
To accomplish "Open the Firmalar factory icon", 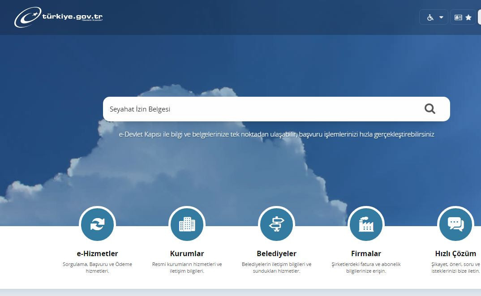I will [x=366, y=224].
